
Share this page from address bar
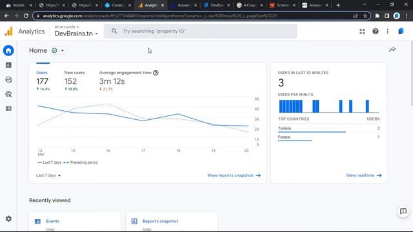356,15
